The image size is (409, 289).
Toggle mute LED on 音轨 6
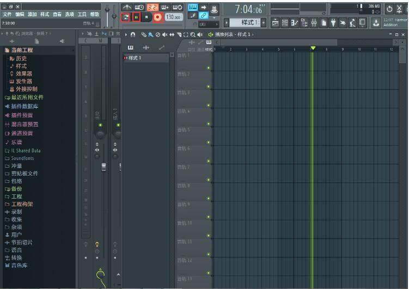pyautogui.click(x=209, y=161)
